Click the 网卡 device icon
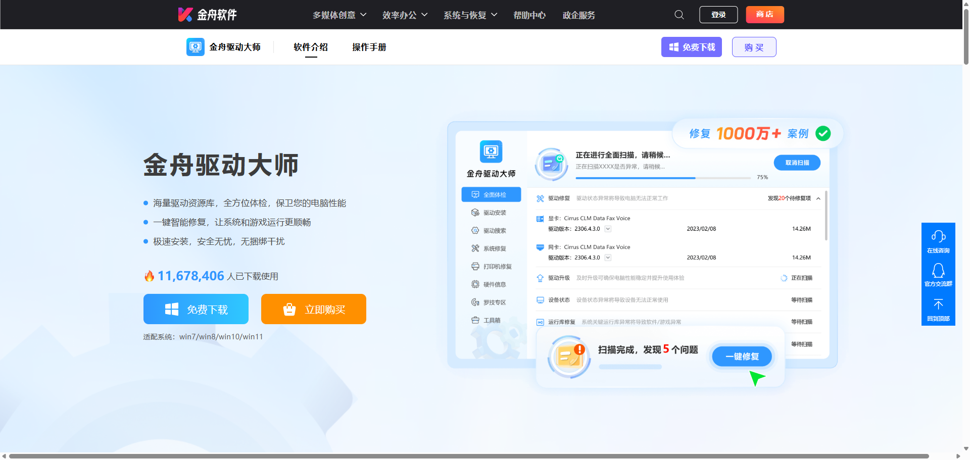The width and height of the screenshot is (970, 460). click(x=540, y=247)
